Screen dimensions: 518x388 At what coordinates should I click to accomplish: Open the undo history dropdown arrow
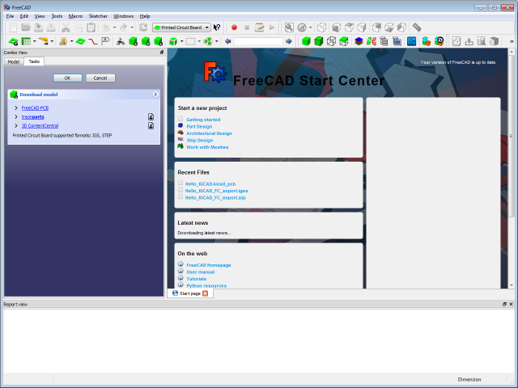115,27
